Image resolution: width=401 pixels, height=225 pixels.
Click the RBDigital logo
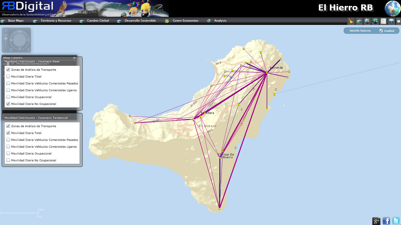click(28, 6)
